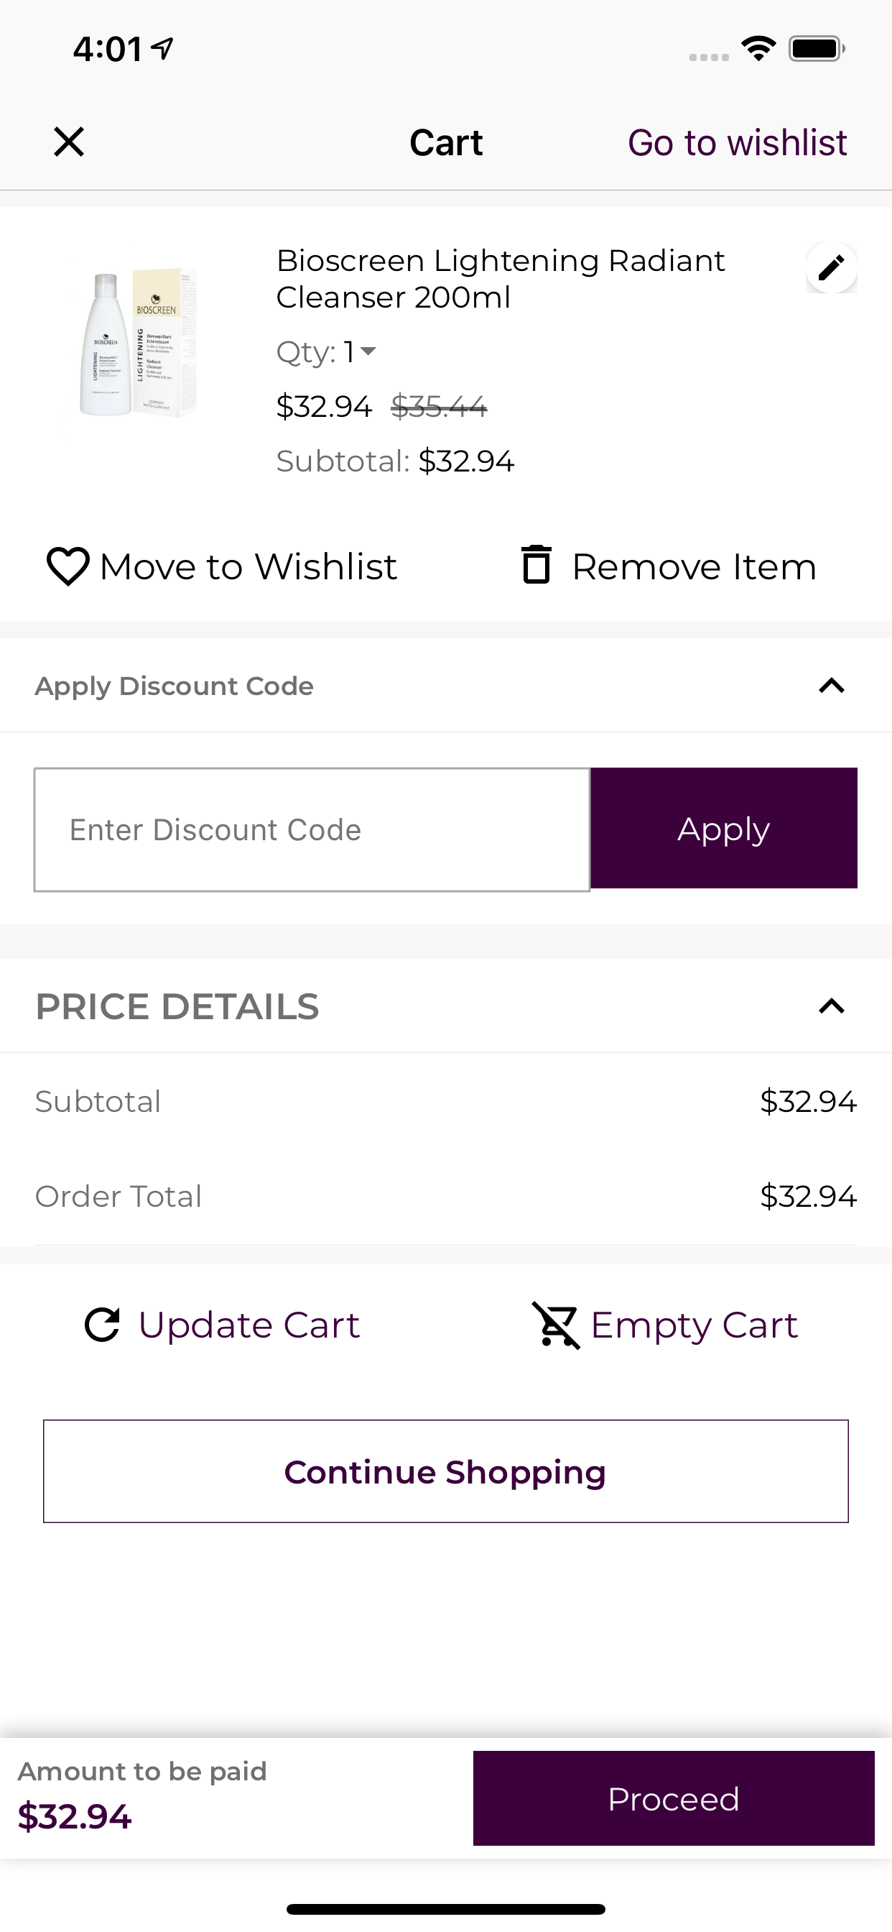Tap Continue Shopping button
Screen dimensions: 892x1932
pyautogui.click(x=446, y=1471)
